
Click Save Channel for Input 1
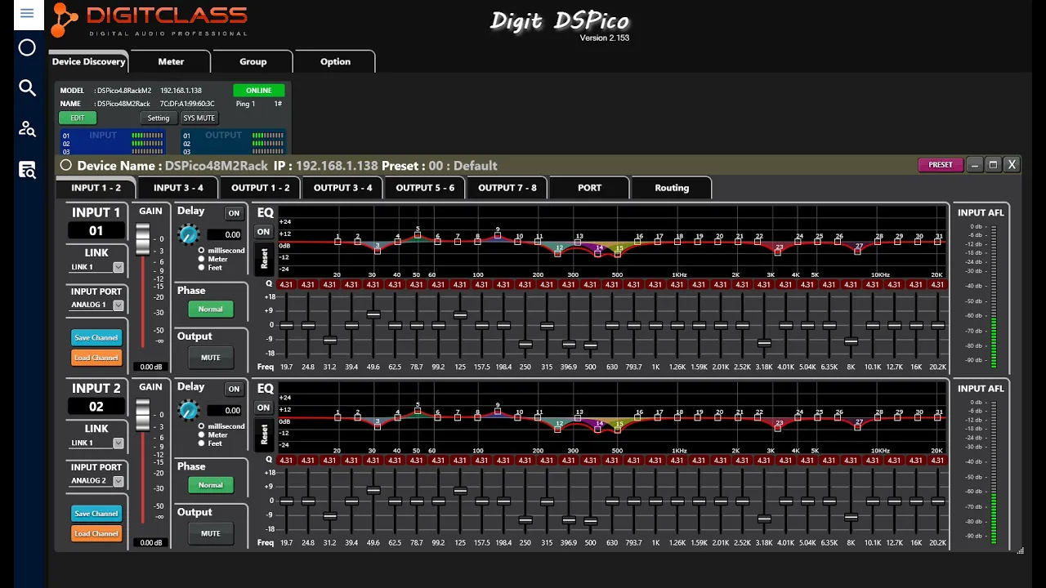tap(96, 337)
